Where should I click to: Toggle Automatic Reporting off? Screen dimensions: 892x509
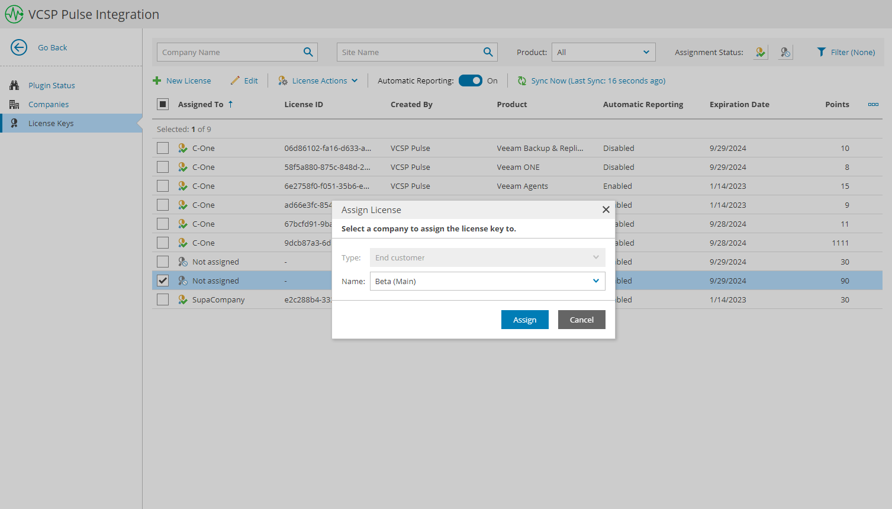pyautogui.click(x=471, y=80)
